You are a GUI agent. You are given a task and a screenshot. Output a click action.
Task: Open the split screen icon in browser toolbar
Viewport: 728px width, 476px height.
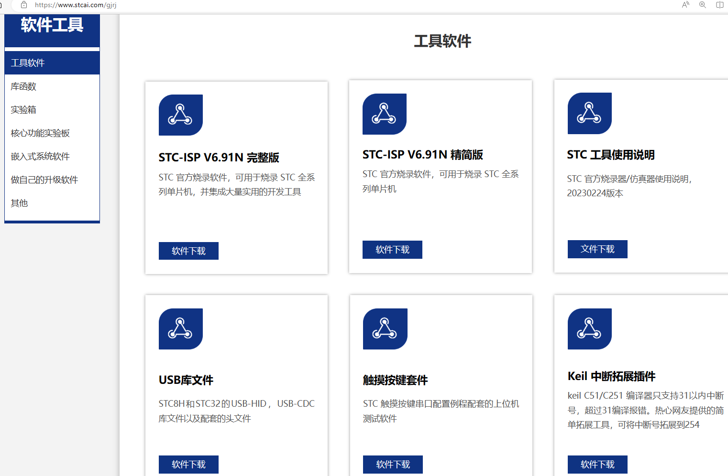719,5
